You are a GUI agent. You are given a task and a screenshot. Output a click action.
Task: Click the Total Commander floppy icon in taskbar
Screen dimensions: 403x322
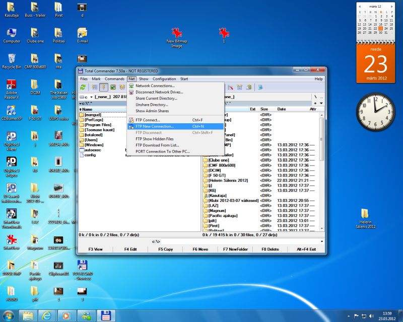point(106,315)
